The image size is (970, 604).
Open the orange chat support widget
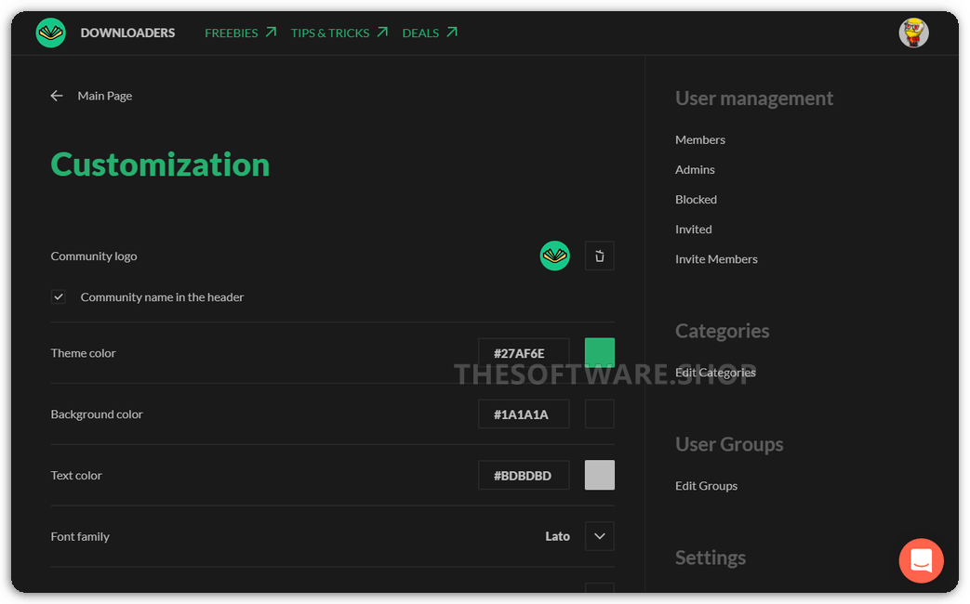pyautogui.click(x=921, y=560)
